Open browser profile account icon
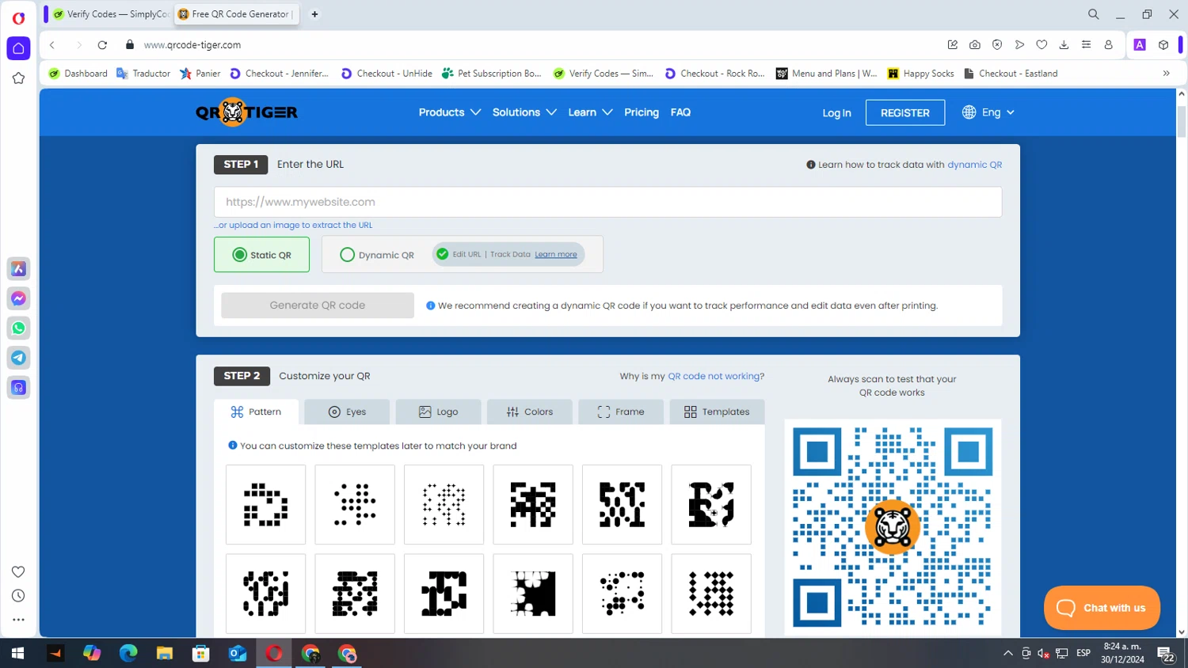This screenshot has width=1188, height=668. [1108, 45]
